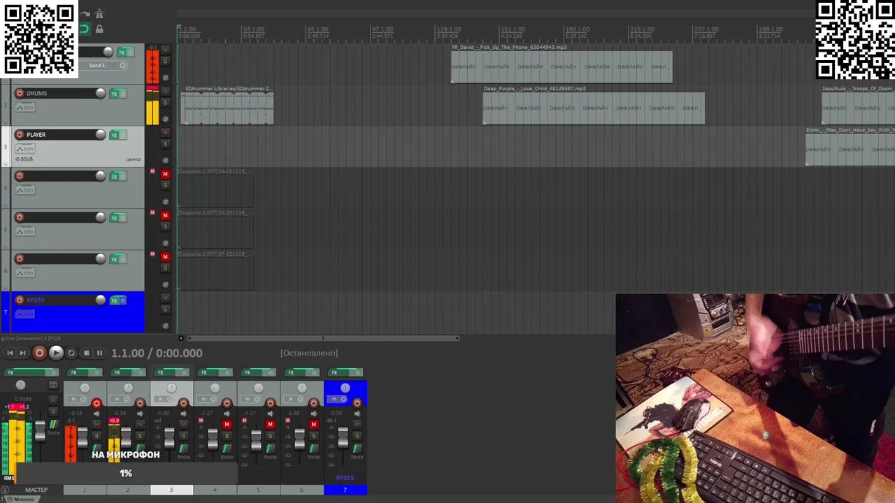Select mixer channel label 5
Image resolution: width=895 pixels, height=503 pixels.
pyautogui.click(x=258, y=490)
